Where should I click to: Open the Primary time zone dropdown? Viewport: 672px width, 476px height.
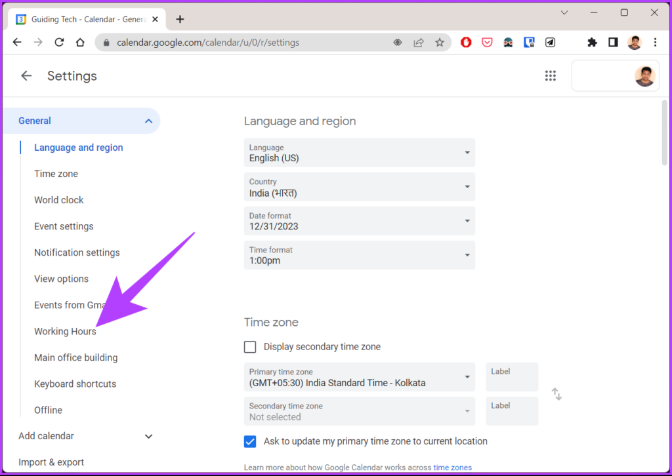pyautogui.click(x=359, y=377)
